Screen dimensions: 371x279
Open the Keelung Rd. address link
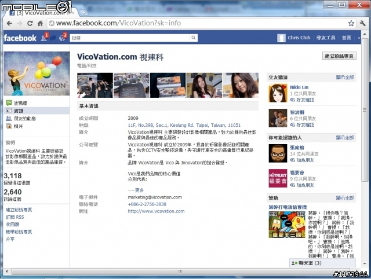[184, 125]
